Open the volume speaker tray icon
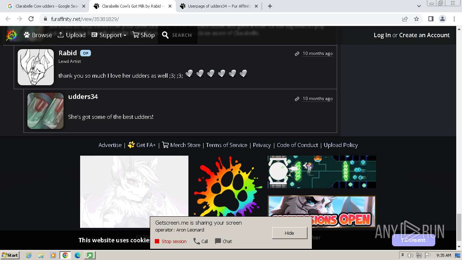This screenshot has height=260, width=462. click(411, 255)
